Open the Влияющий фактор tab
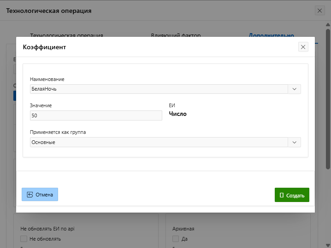 176,35
